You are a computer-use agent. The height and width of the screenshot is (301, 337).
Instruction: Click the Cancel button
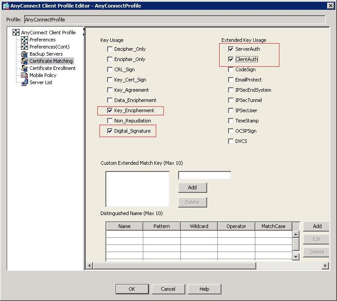[168, 289]
